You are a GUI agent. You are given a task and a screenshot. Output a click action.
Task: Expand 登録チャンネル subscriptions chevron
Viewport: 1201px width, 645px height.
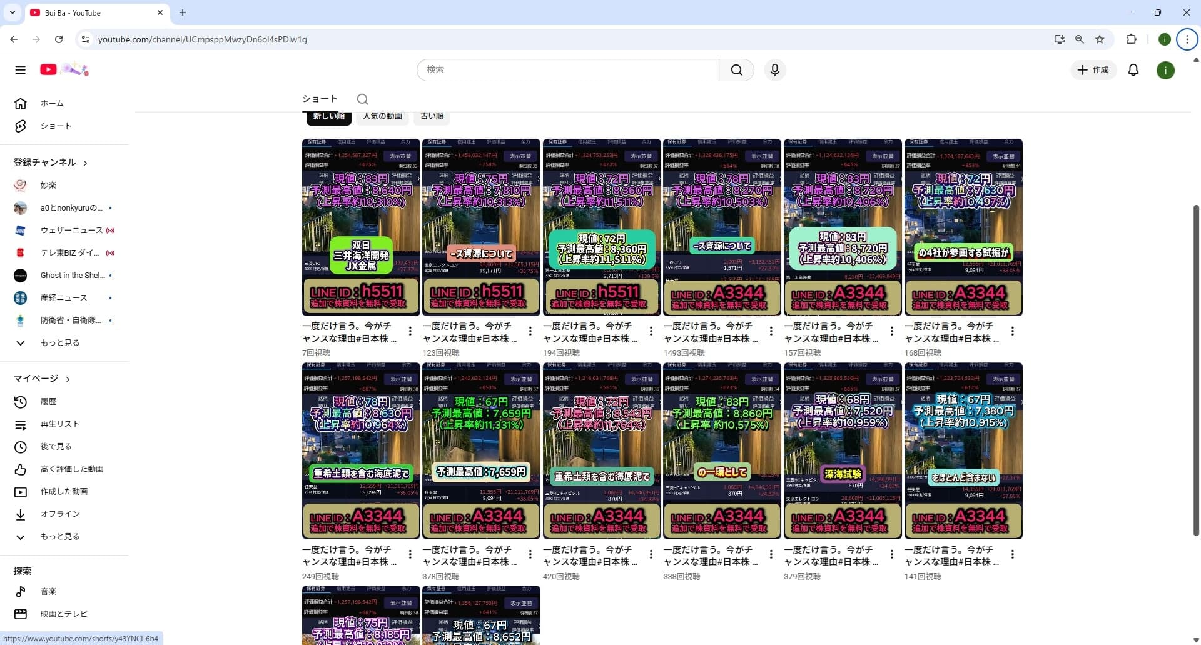pos(86,162)
